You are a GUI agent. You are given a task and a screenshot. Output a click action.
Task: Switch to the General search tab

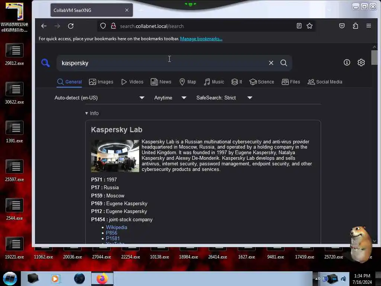pyautogui.click(x=70, y=82)
